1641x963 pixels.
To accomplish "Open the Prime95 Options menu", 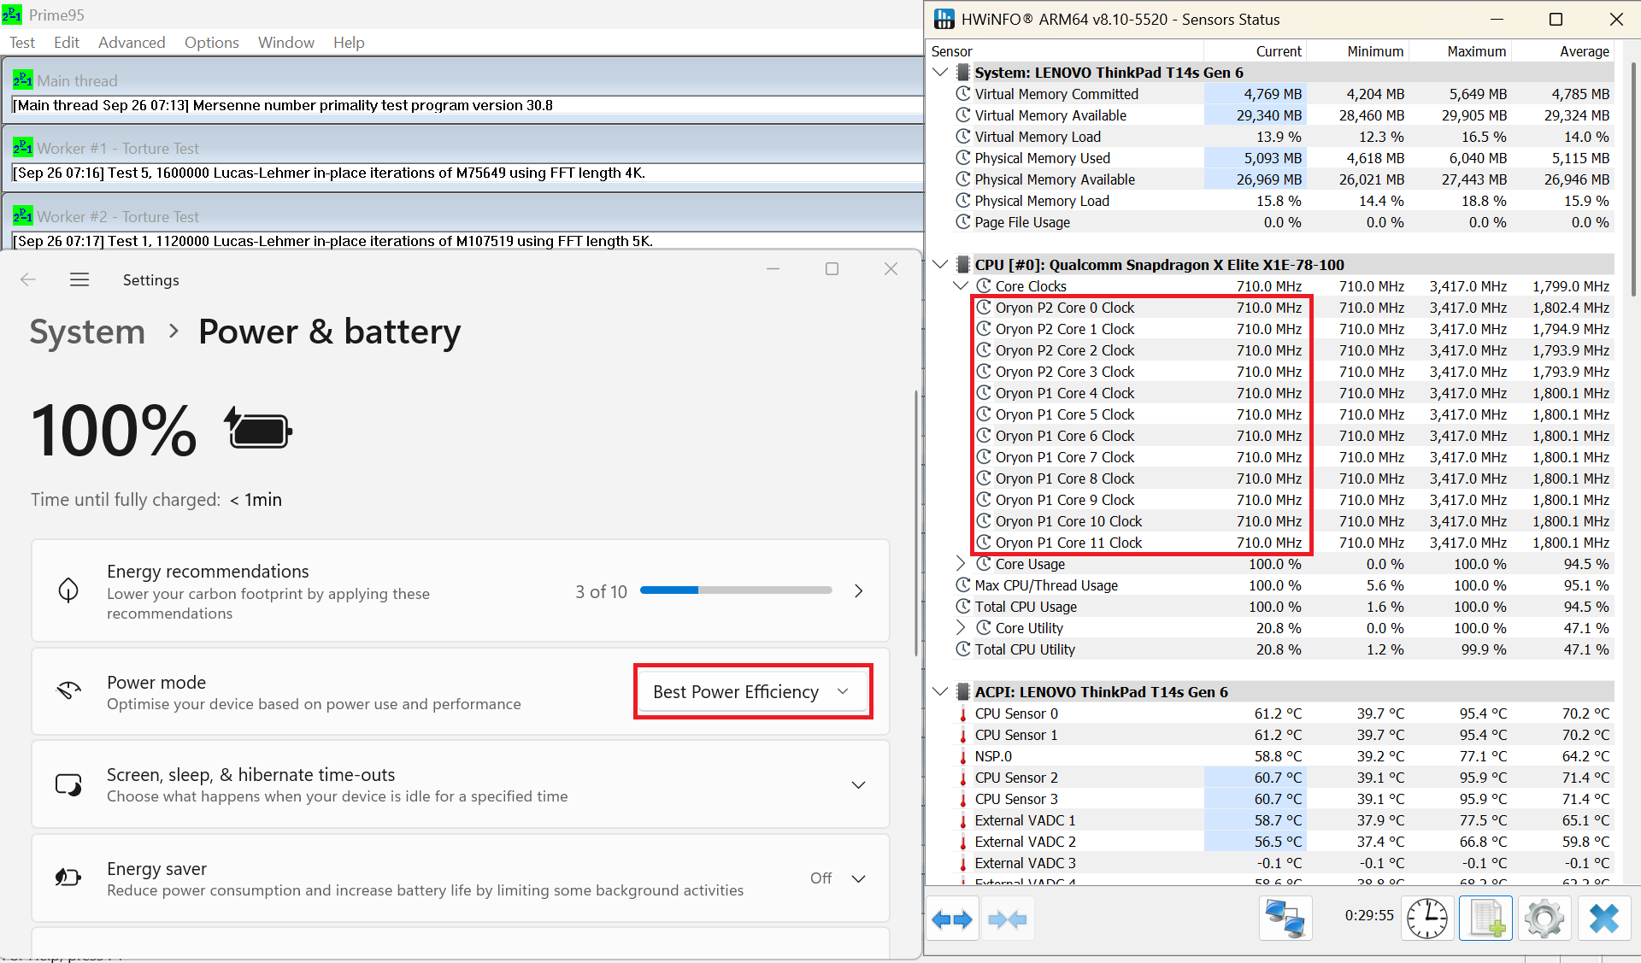I will tap(211, 43).
